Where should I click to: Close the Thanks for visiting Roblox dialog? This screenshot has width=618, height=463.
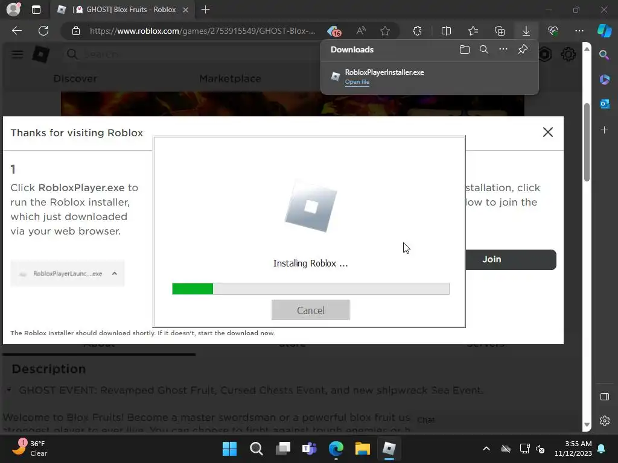tap(548, 132)
